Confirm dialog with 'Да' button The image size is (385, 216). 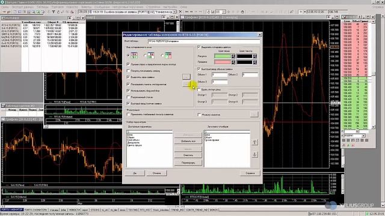pos(135,173)
